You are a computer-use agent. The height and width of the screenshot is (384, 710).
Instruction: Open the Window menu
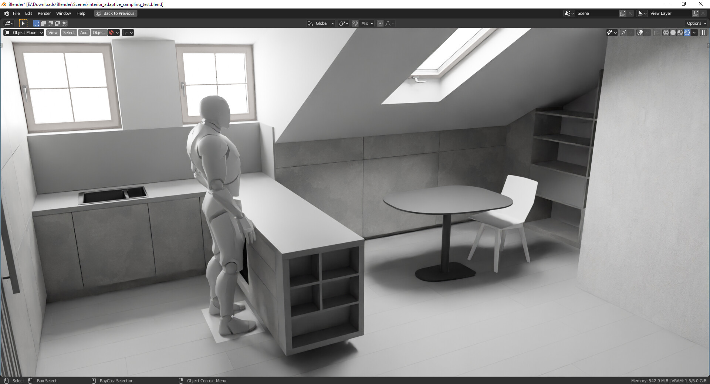pos(63,13)
